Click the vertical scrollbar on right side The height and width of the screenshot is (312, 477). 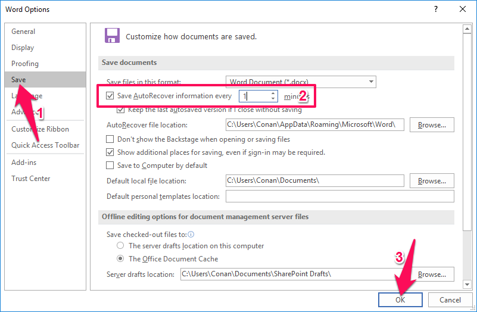[467, 149]
